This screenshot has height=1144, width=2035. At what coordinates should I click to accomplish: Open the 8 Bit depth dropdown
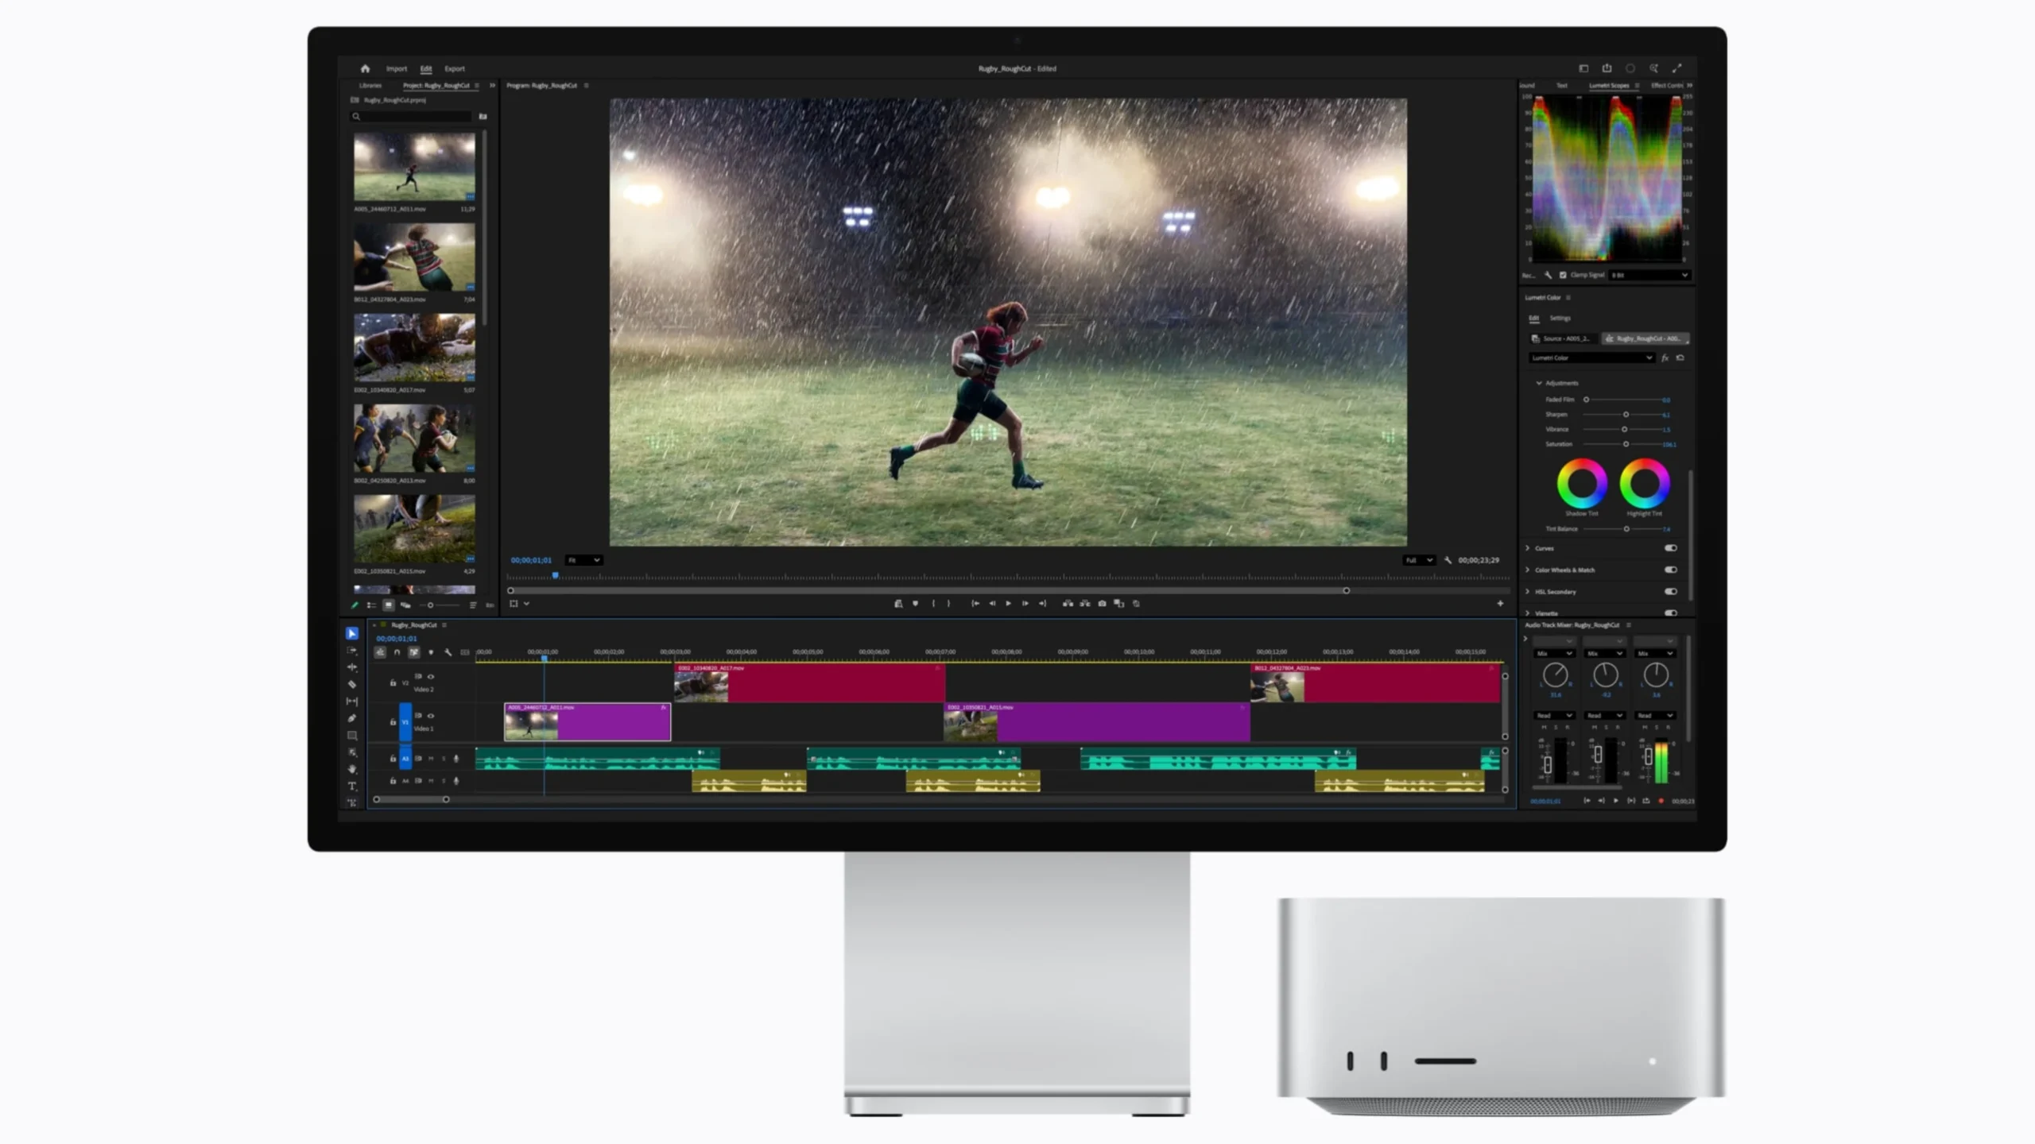click(x=1649, y=275)
